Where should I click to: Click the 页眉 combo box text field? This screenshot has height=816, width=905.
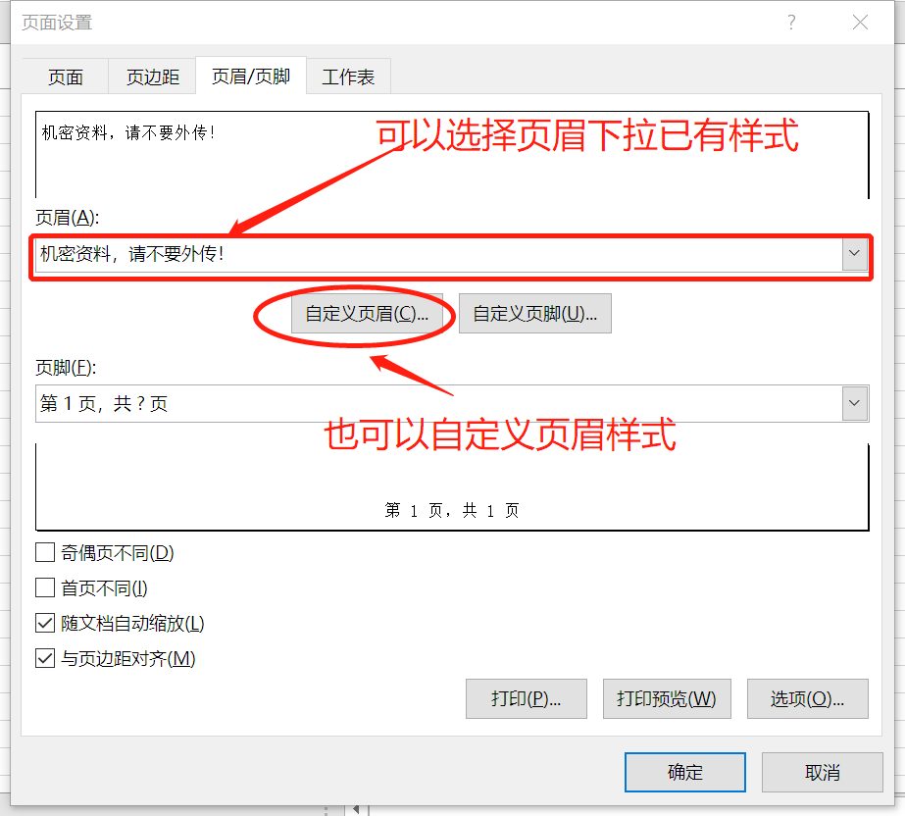[438, 253]
